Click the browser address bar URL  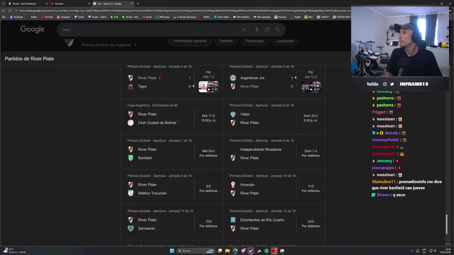[184, 11]
